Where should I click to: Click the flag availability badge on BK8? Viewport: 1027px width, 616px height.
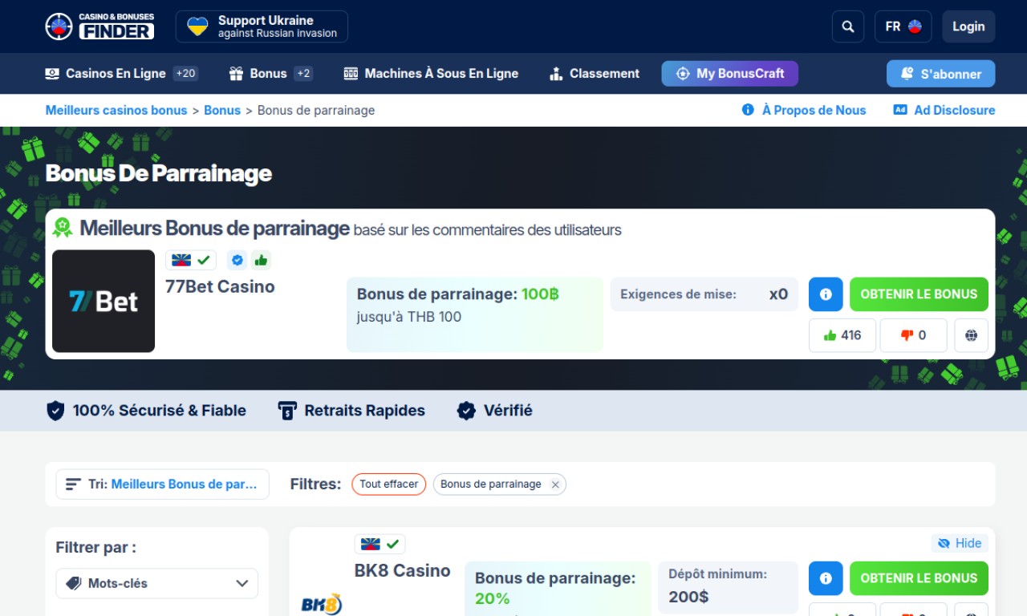[x=380, y=544]
